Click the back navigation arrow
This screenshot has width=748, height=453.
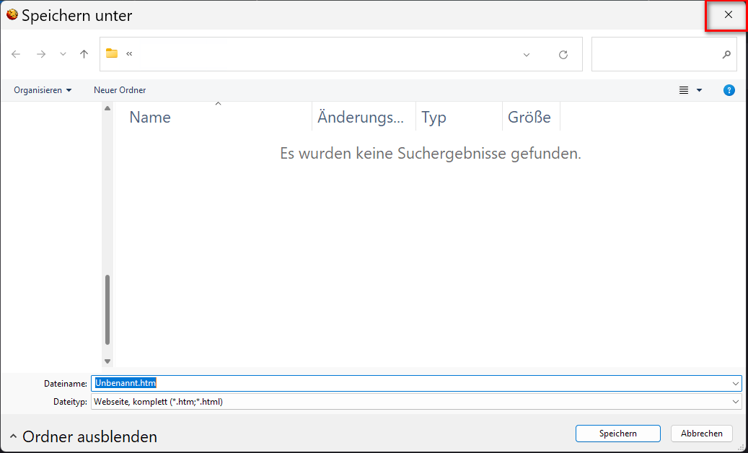point(17,54)
